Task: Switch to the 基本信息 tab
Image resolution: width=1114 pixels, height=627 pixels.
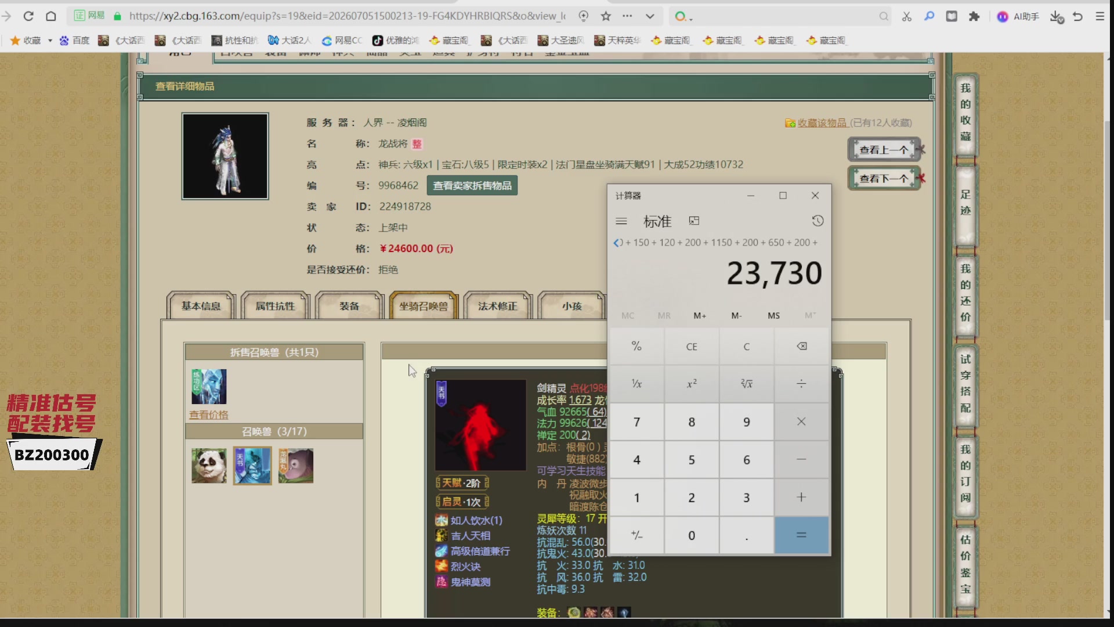Action: click(x=201, y=306)
